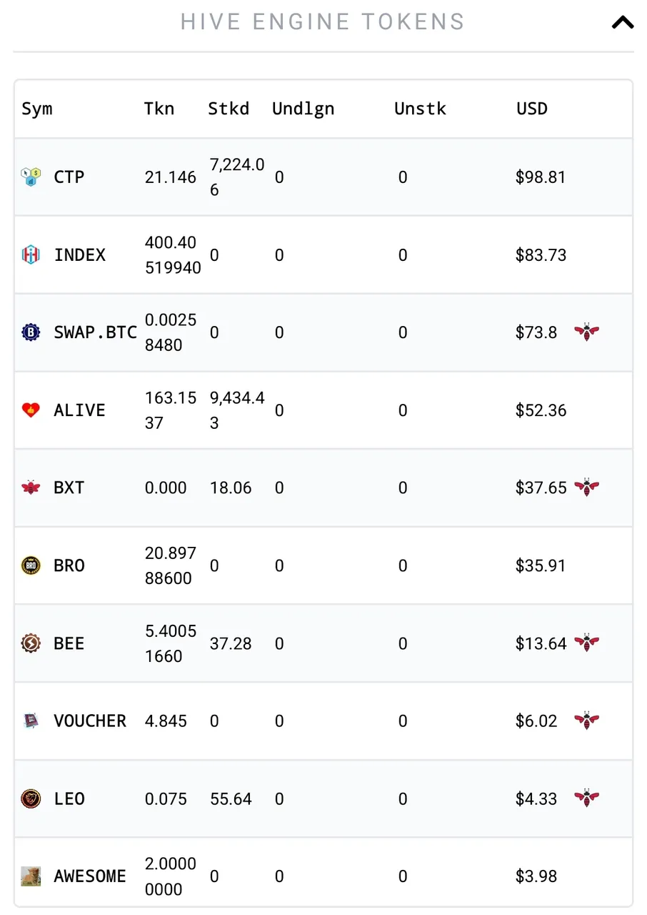Click the red bee icon beside VOUCHER's $6.02
Viewport: 647px width, 915px height.
(x=586, y=721)
